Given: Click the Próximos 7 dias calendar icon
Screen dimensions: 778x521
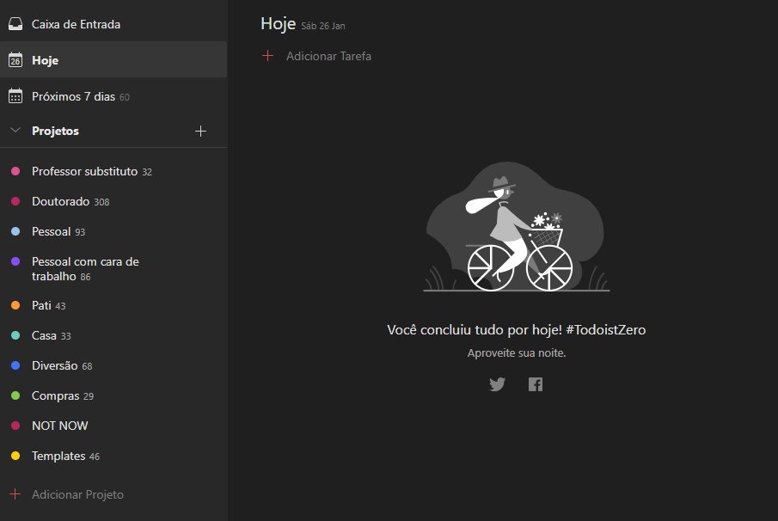Looking at the screenshot, I should pyautogui.click(x=15, y=96).
